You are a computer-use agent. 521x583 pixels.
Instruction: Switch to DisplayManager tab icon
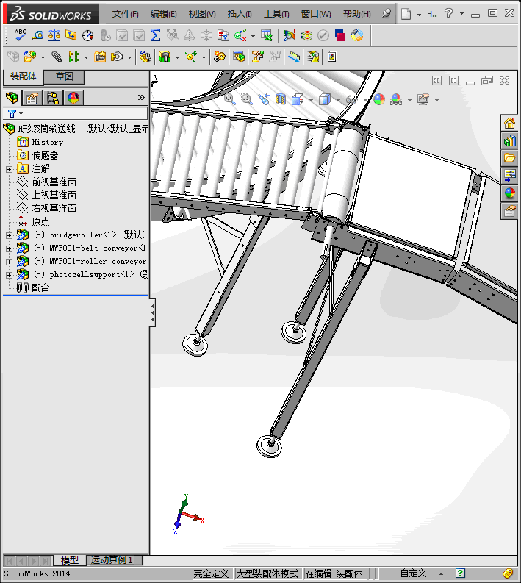tap(73, 98)
